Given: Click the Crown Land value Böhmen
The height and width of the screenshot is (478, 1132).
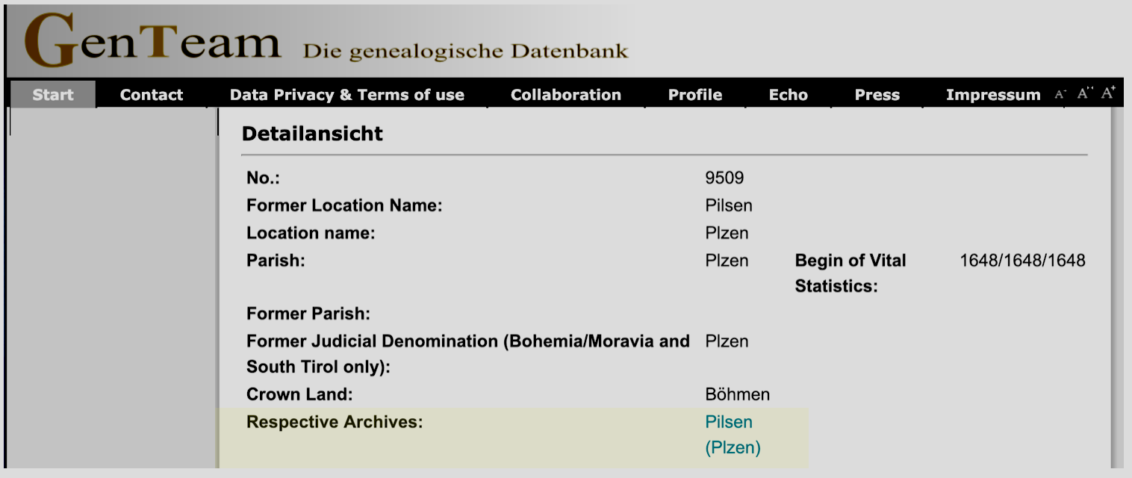Looking at the screenshot, I should (x=737, y=394).
